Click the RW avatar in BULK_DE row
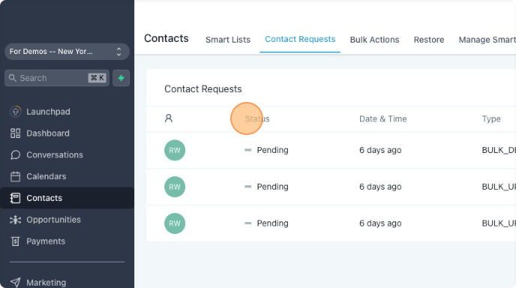Viewport: 516px width, 288px height. click(x=175, y=150)
